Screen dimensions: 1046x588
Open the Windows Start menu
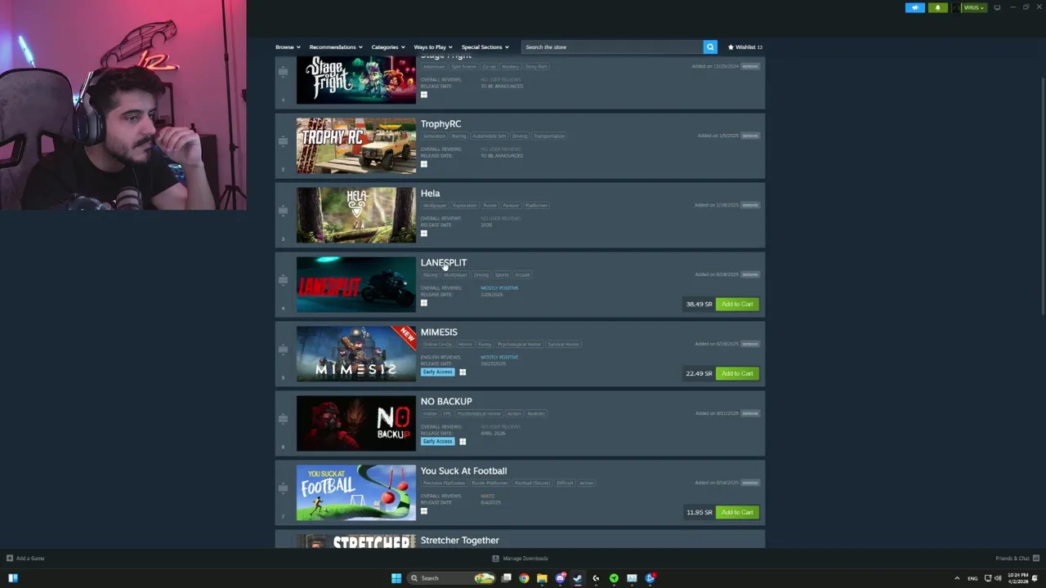(x=396, y=578)
